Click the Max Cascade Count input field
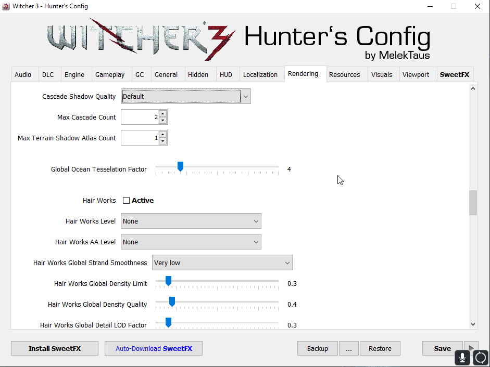 (140, 117)
